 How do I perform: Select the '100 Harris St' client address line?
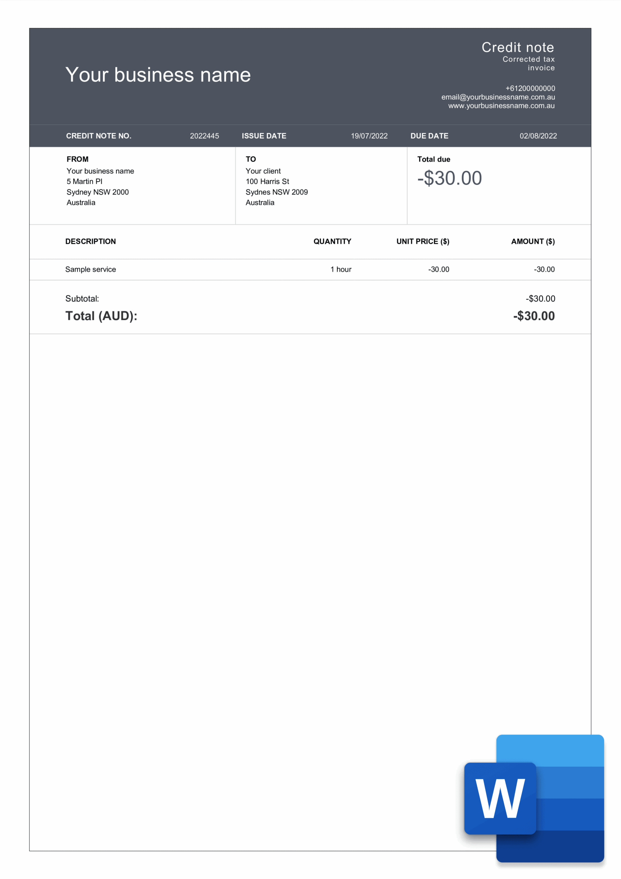tap(267, 182)
